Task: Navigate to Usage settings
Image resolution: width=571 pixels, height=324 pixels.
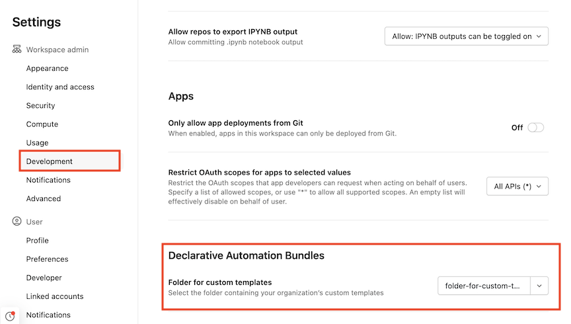Action: [x=37, y=142]
